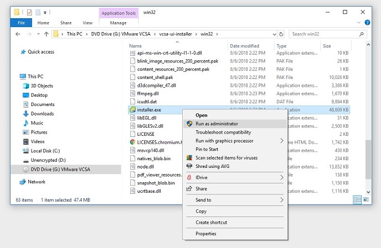The height and width of the screenshot is (248, 381).
Task: Open the Manage Application Tools tab
Action: tap(118, 23)
